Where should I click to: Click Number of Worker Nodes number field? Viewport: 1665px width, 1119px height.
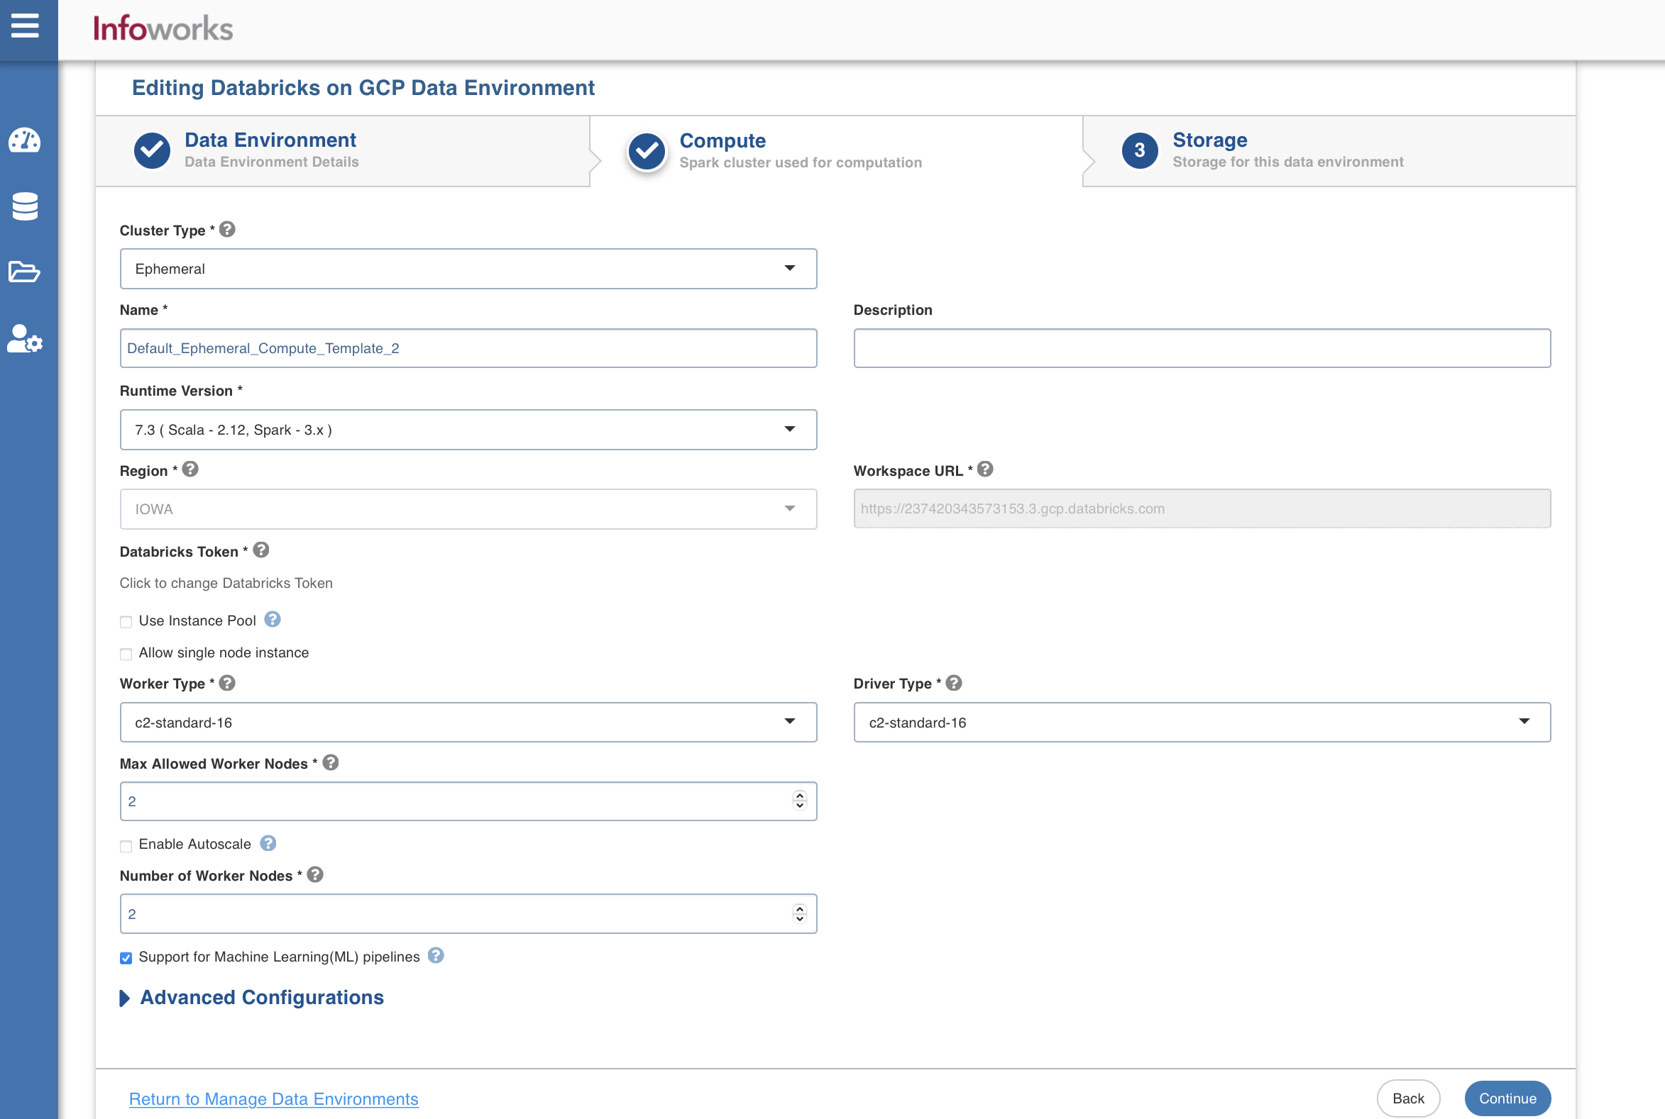468,914
